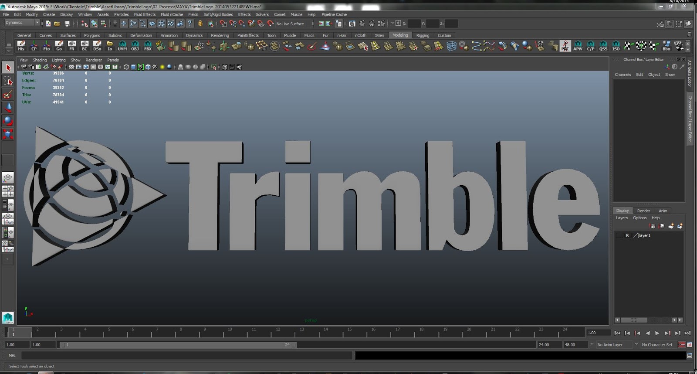
Task: Click the single perspective view layout icon
Action: (x=8, y=177)
